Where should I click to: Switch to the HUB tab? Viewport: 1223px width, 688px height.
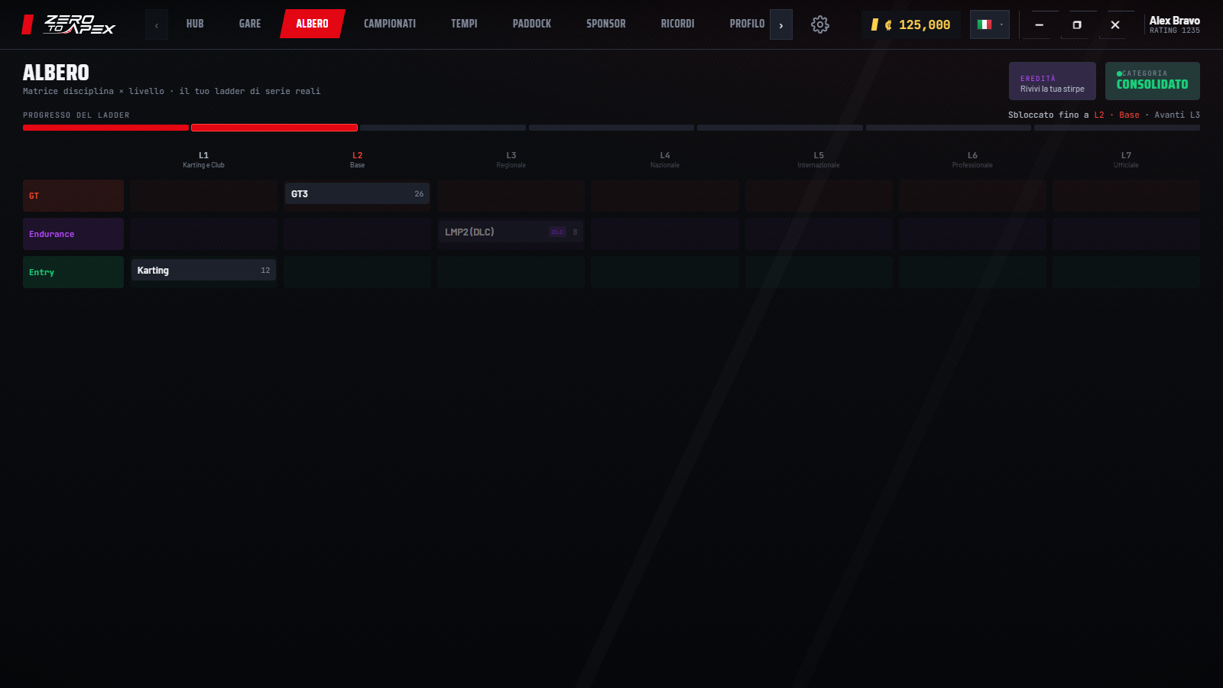[195, 24]
